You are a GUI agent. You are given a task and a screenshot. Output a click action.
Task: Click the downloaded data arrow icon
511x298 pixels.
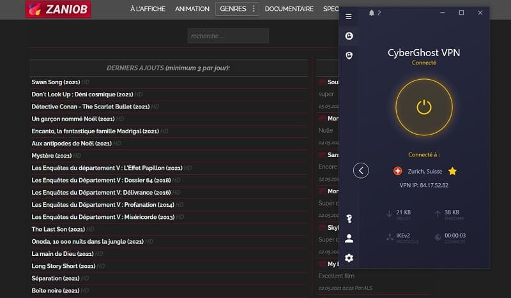click(389, 214)
